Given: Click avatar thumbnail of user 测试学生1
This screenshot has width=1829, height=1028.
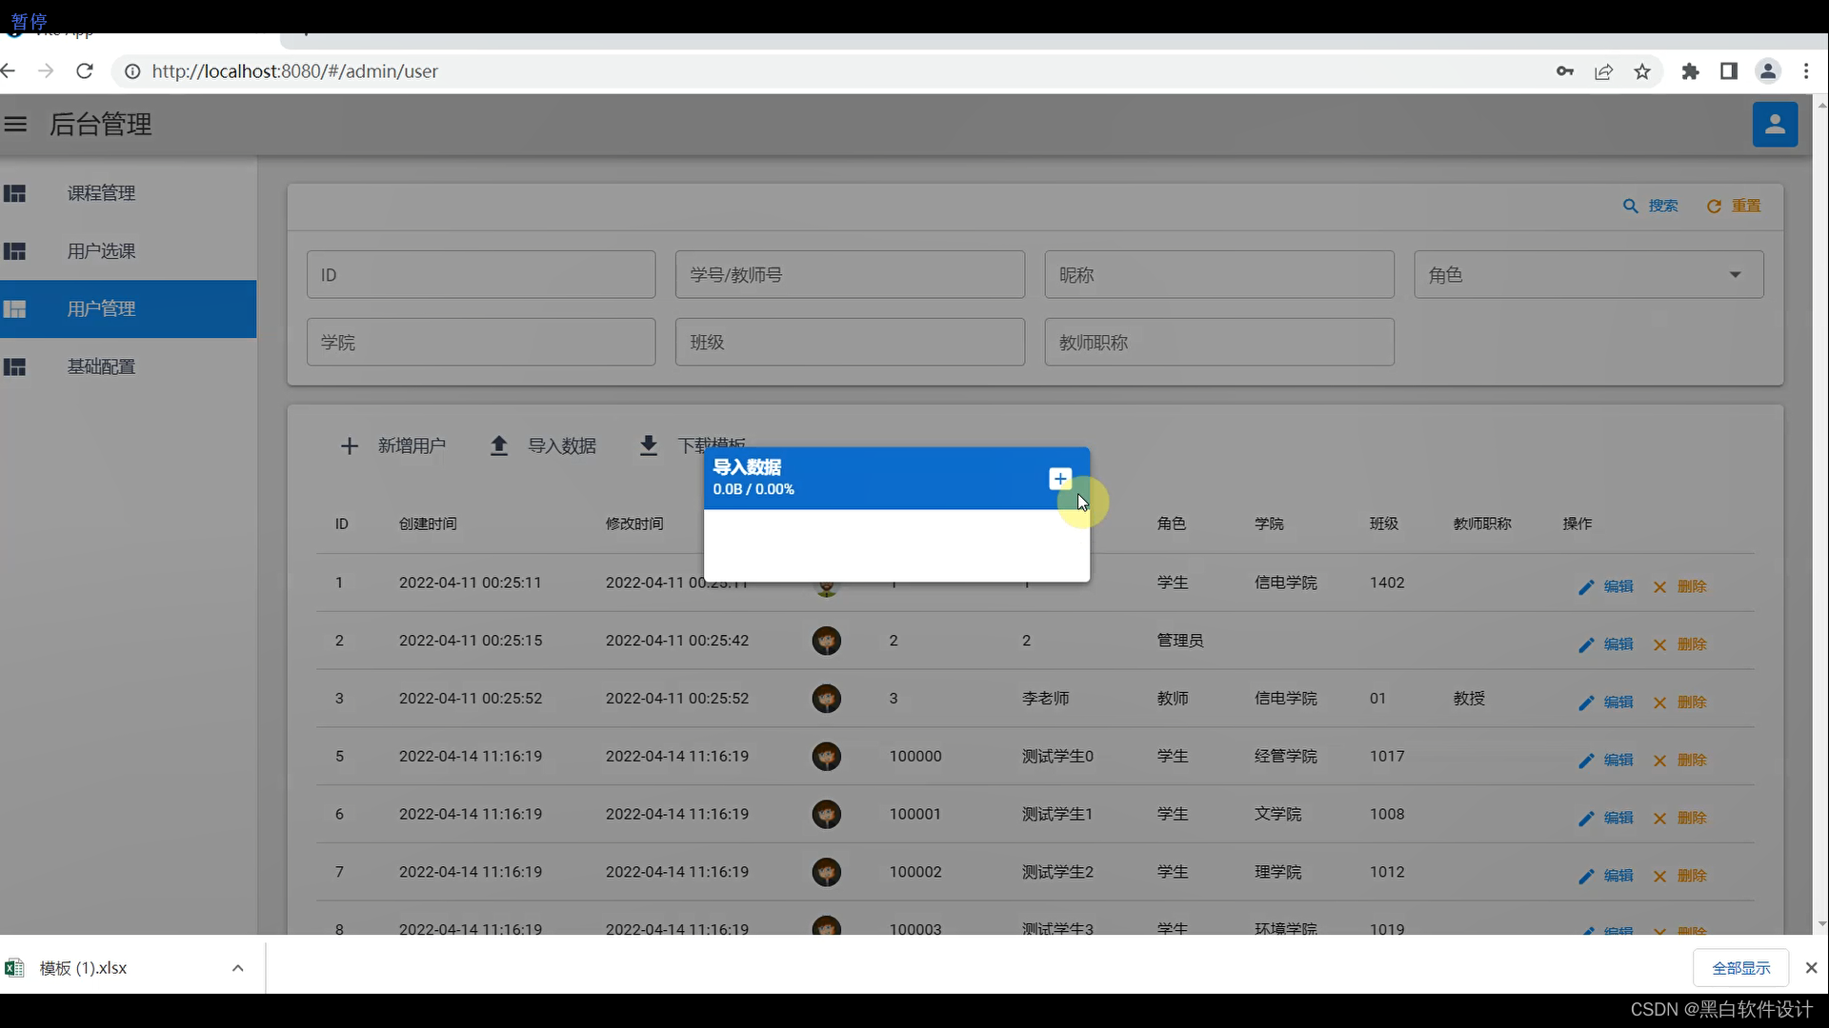Looking at the screenshot, I should 826,815.
